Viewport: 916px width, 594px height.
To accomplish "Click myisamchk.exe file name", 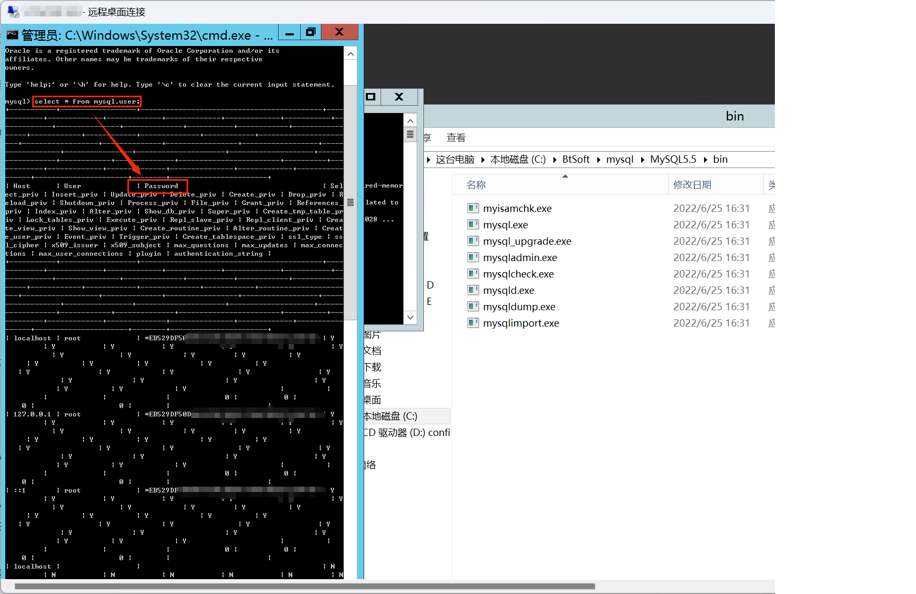I will (517, 209).
